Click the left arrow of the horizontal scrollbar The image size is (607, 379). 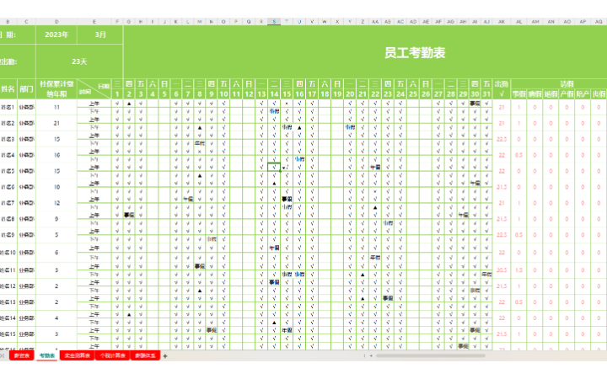click(x=371, y=355)
